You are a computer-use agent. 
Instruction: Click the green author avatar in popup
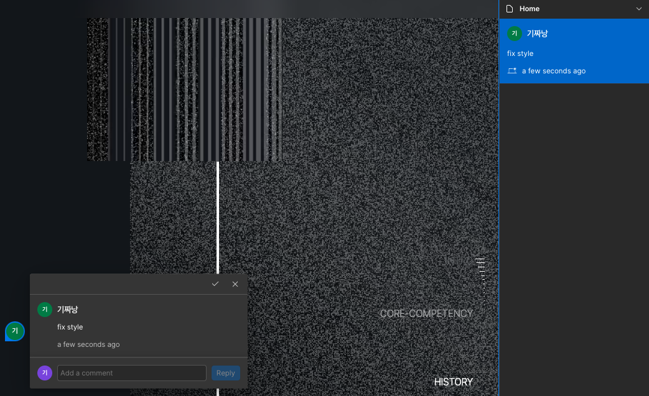tap(45, 309)
